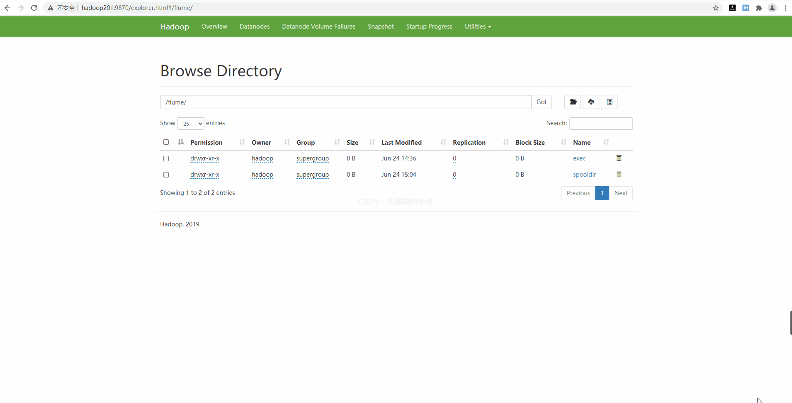Change owner hadoop in spooldir row
This screenshot has height=403, width=792.
click(x=262, y=175)
